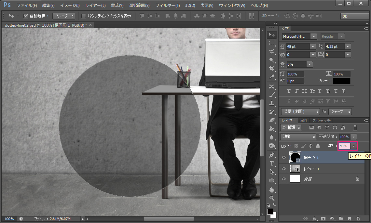Open the 通常 blend mode dropdown
This screenshot has width=371, height=223.
[x=298, y=137]
